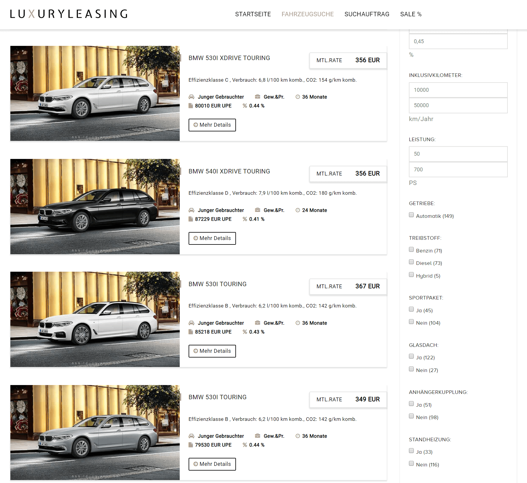
Task: Tick the Diesel (73) checkbox
Action: [x=411, y=262]
